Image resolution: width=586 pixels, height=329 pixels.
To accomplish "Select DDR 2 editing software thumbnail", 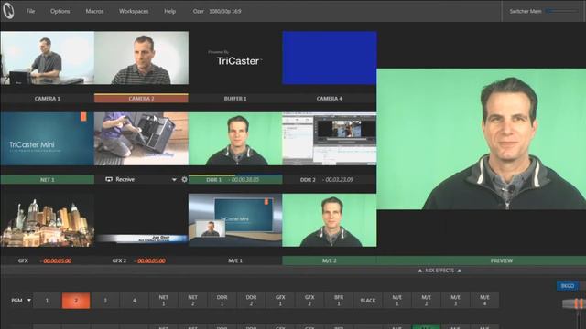I will pos(330,139).
